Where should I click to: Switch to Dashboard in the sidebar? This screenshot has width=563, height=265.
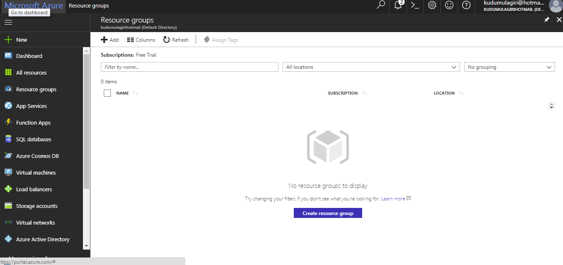(x=29, y=55)
